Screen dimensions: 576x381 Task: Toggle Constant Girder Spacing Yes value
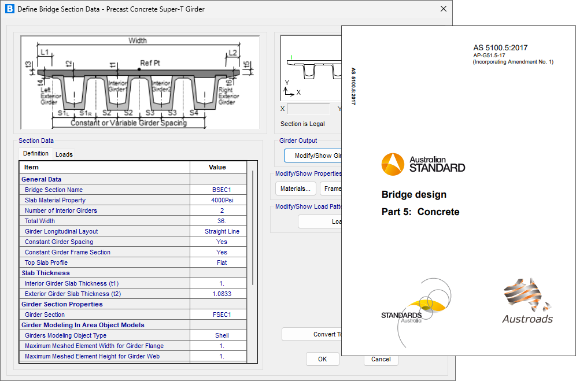pos(221,242)
